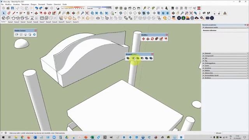
Task: Select the arrow Select tool
Action: point(4,13)
